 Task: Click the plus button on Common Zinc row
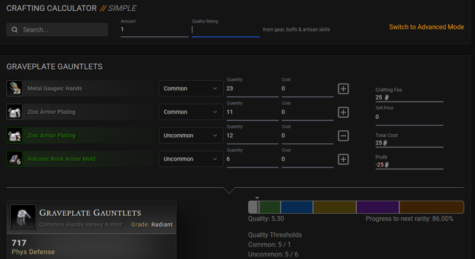point(343,112)
